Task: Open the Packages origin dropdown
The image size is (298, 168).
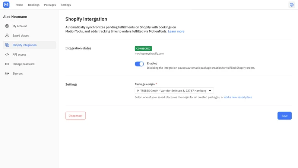Action: [174, 91]
